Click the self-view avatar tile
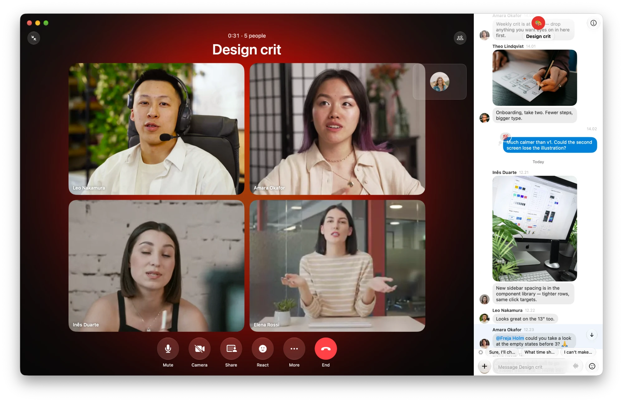623x402 pixels. coord(440,82)
